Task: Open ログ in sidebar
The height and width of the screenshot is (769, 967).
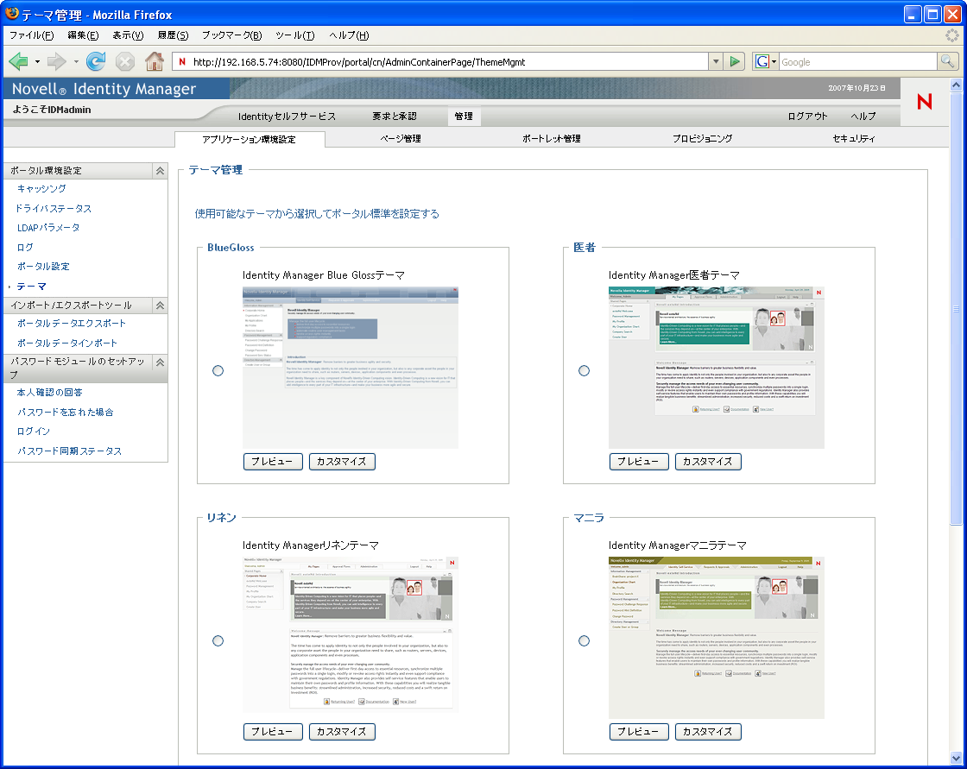Action: [x=25, y=248]
